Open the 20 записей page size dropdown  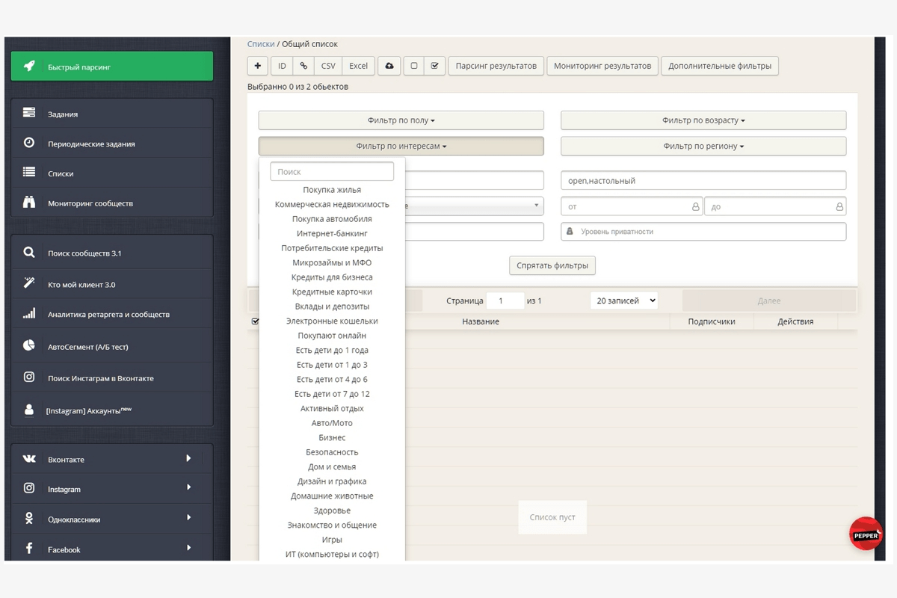click(624, 300)
